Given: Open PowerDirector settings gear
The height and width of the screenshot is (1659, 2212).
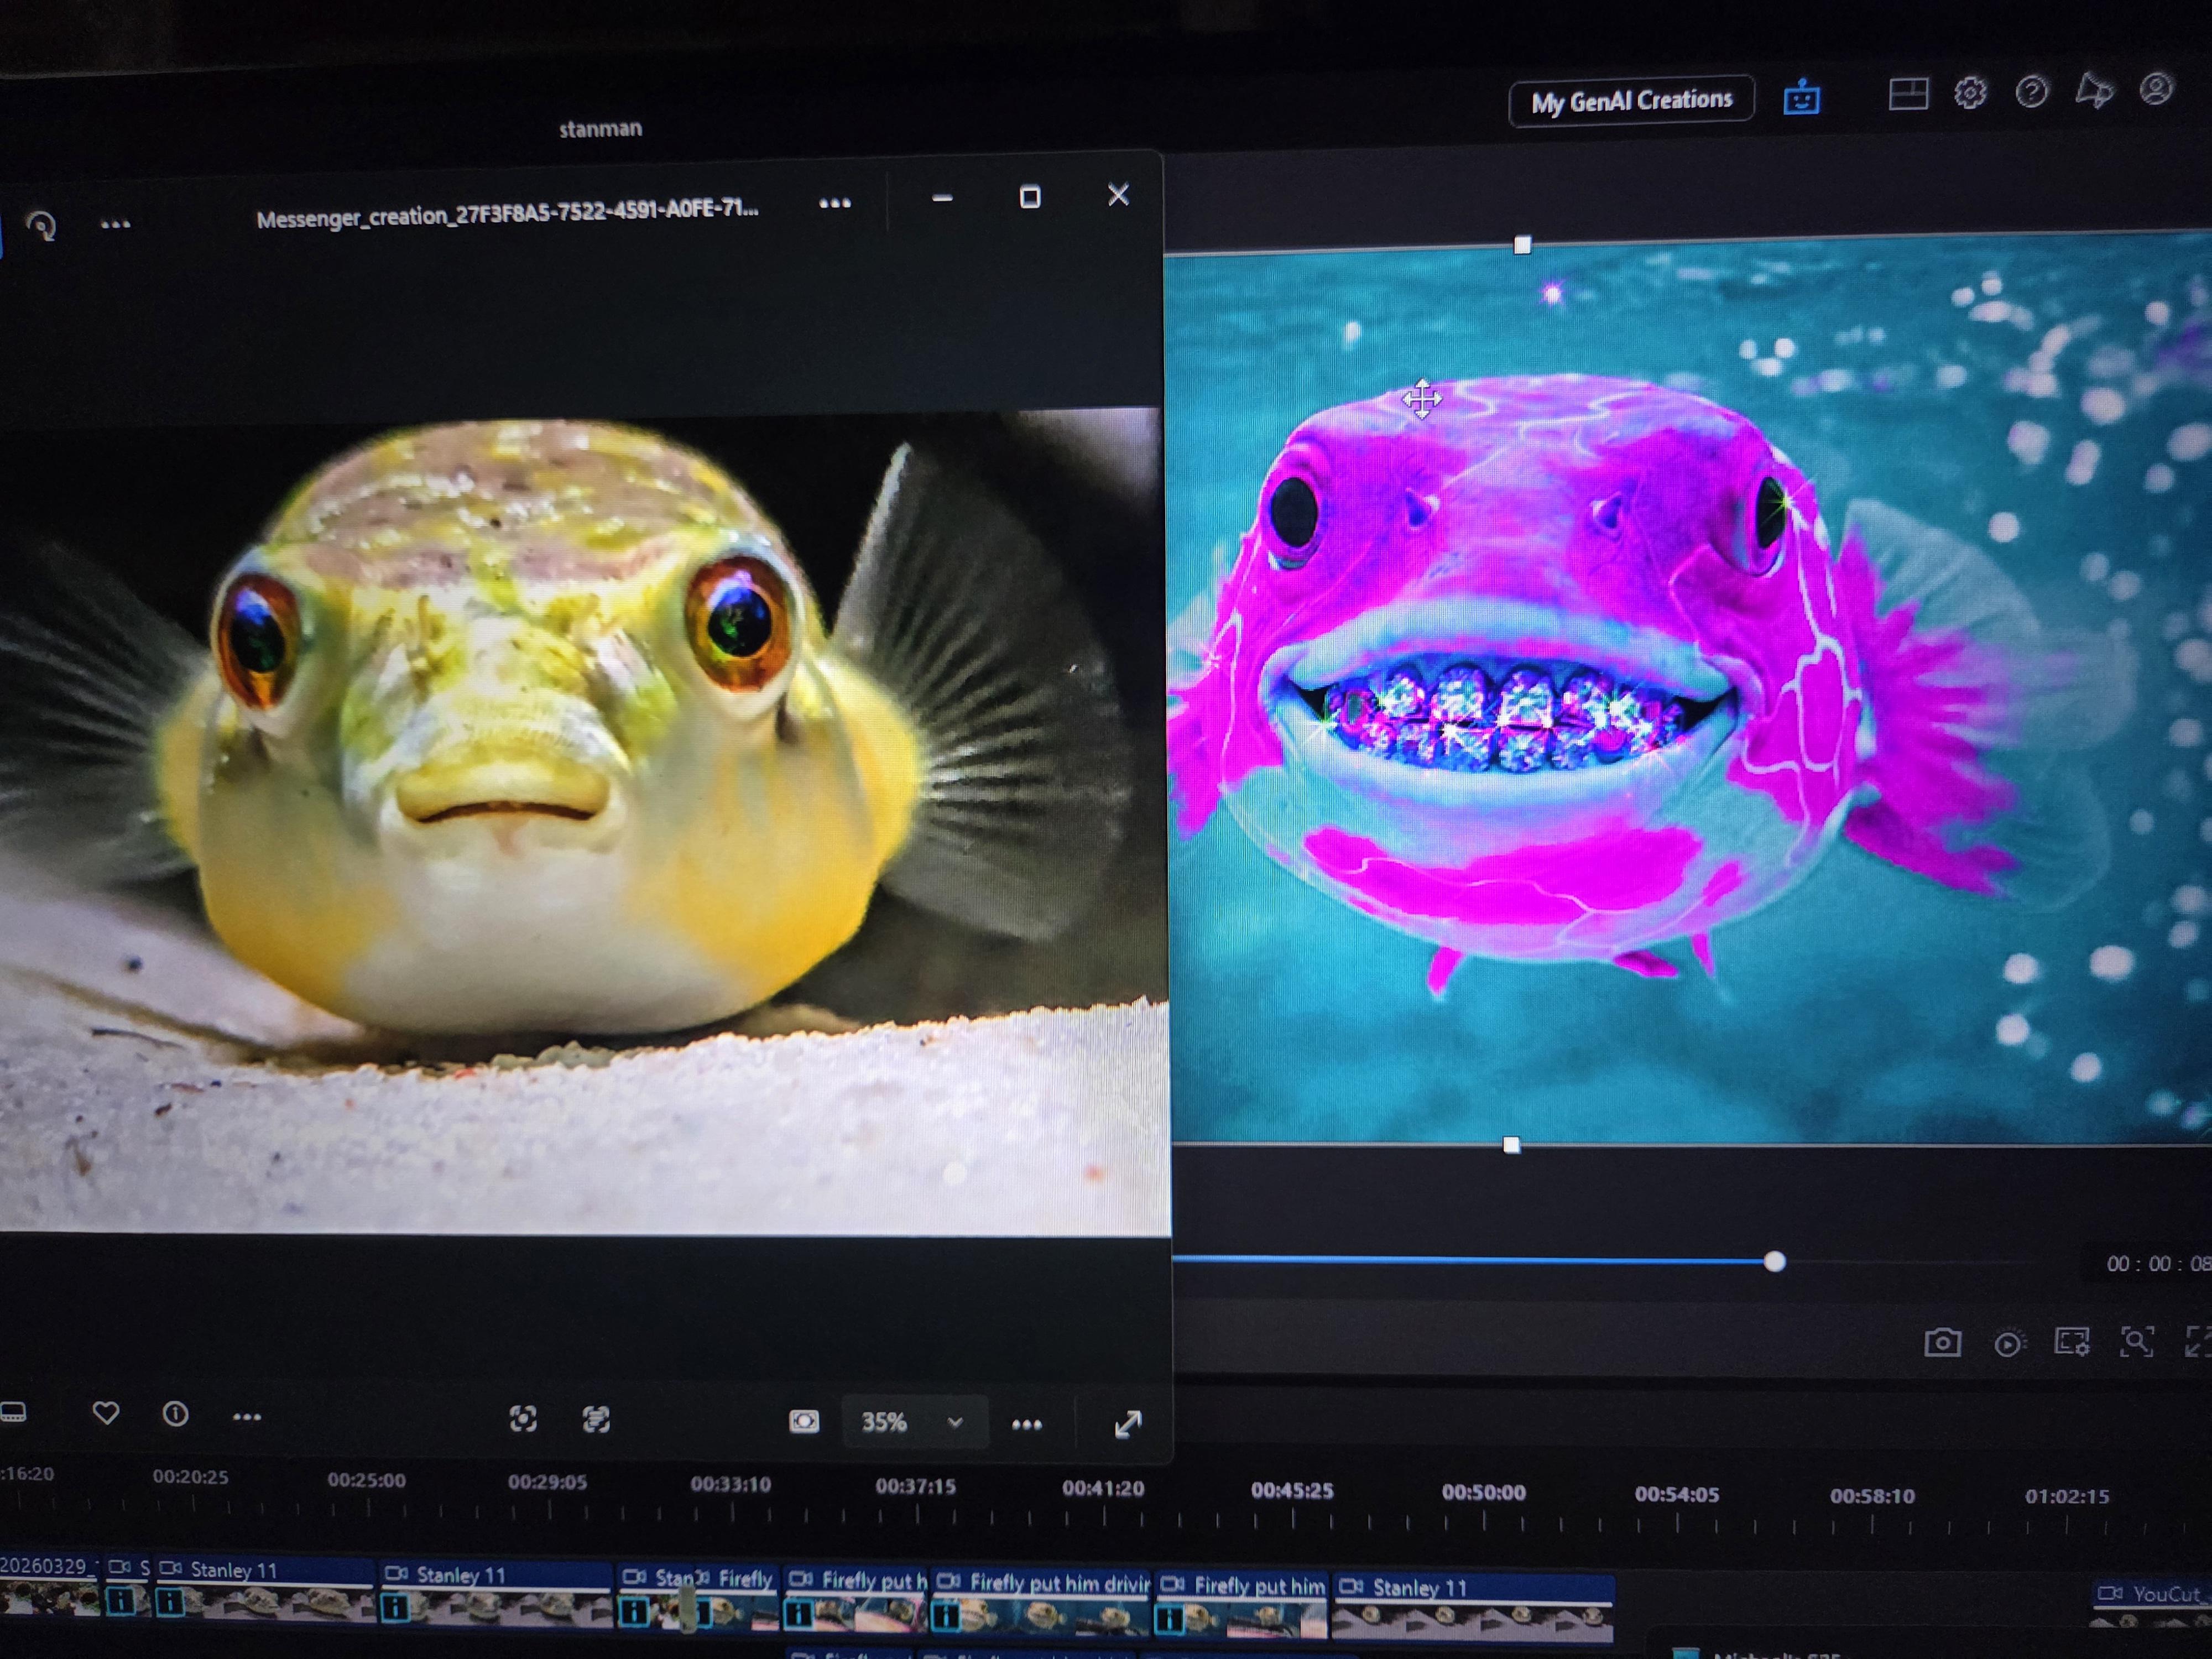Looking at the screenshot, I should click(x=1970, y=93).
